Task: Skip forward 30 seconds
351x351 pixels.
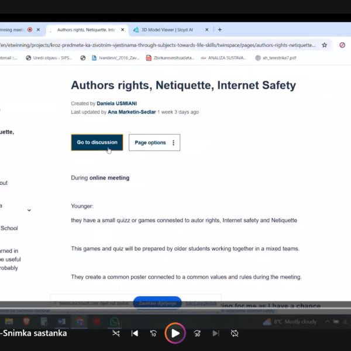Action: pos(197,333)
